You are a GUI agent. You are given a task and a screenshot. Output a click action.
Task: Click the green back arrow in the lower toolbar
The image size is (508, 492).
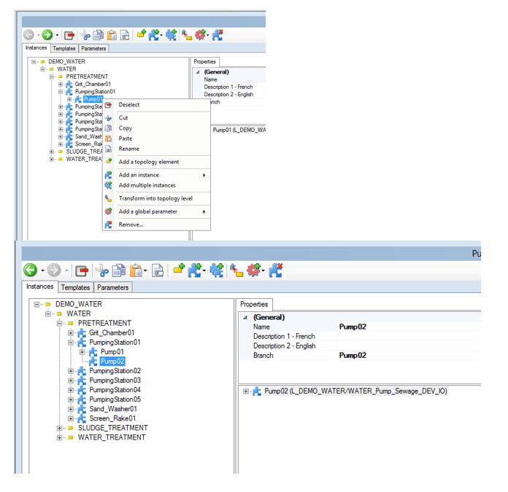tap(31, 270)
